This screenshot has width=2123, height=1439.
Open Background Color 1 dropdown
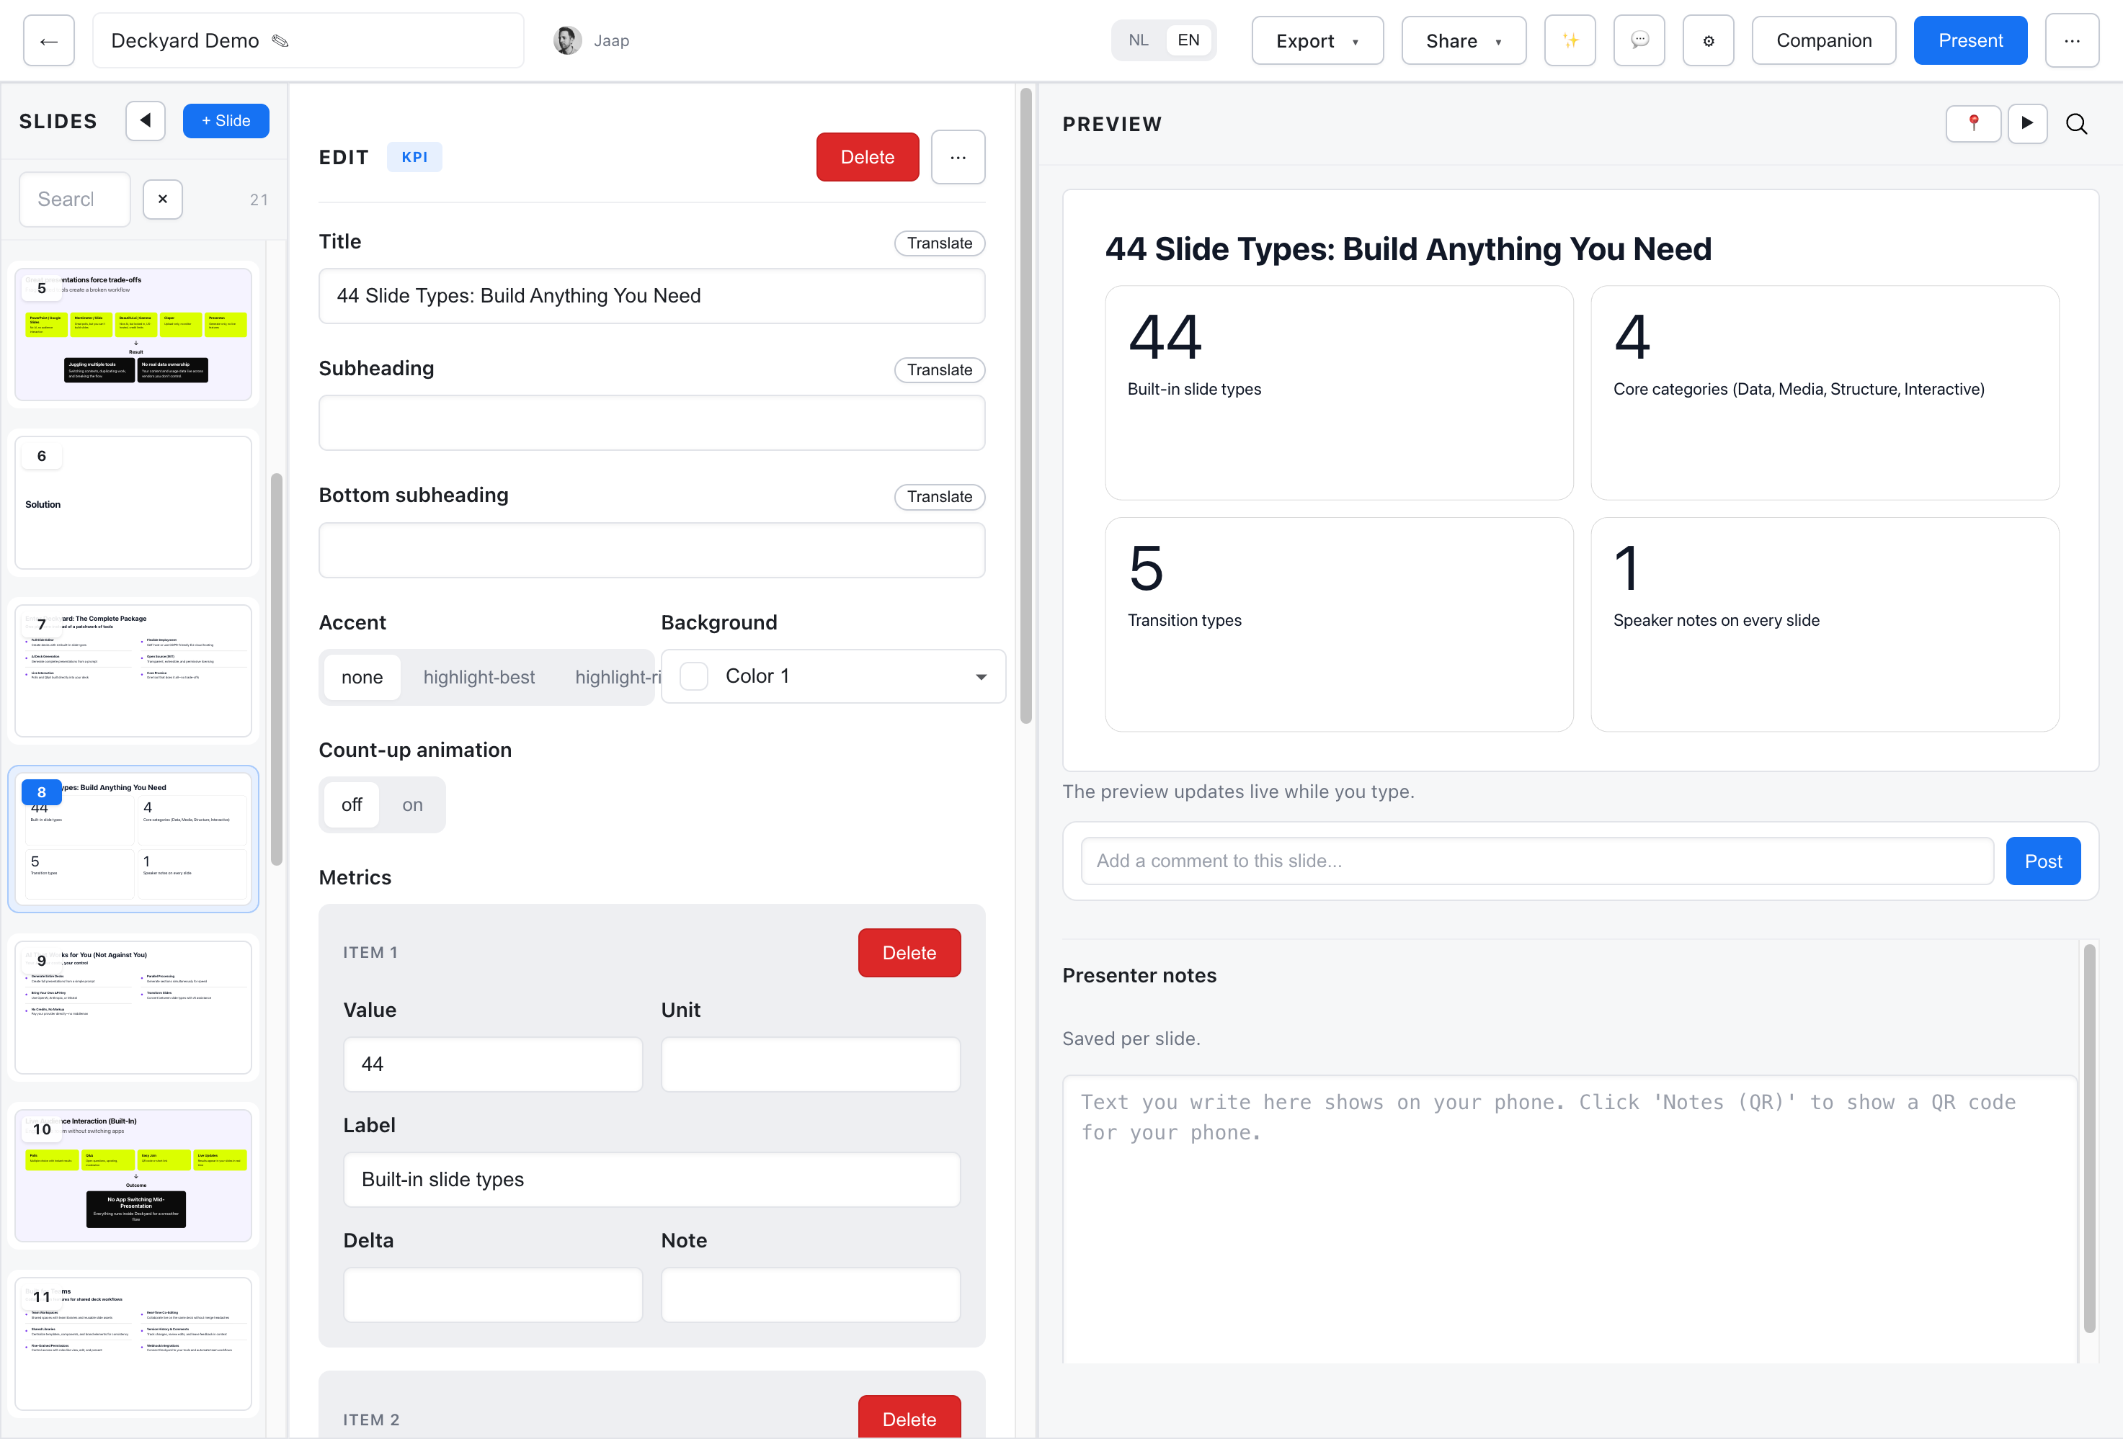[833, 676]
